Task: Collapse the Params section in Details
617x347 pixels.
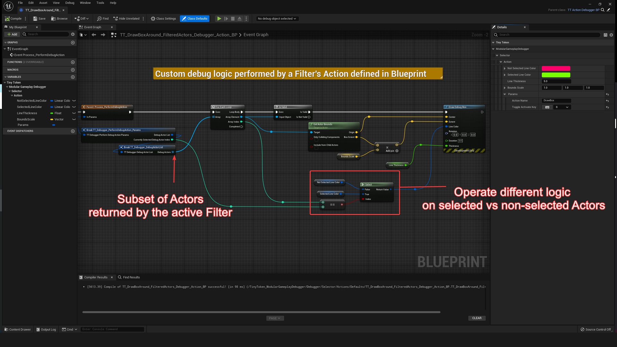Action: pyautogui.click(x=505, y=94)
